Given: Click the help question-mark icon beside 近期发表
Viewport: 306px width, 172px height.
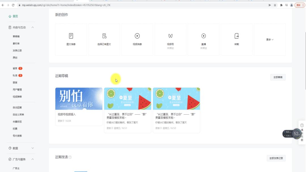Looking at the screenshot, I should [70, 157].
